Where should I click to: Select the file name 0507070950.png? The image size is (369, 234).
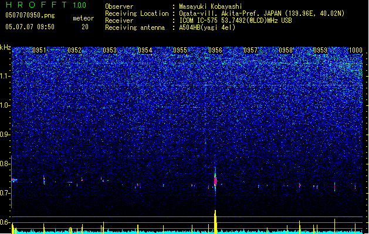[30, 15]
